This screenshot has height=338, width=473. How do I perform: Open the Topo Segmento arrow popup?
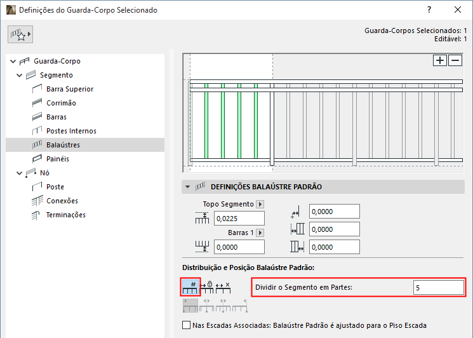click(x=260, y=205)
